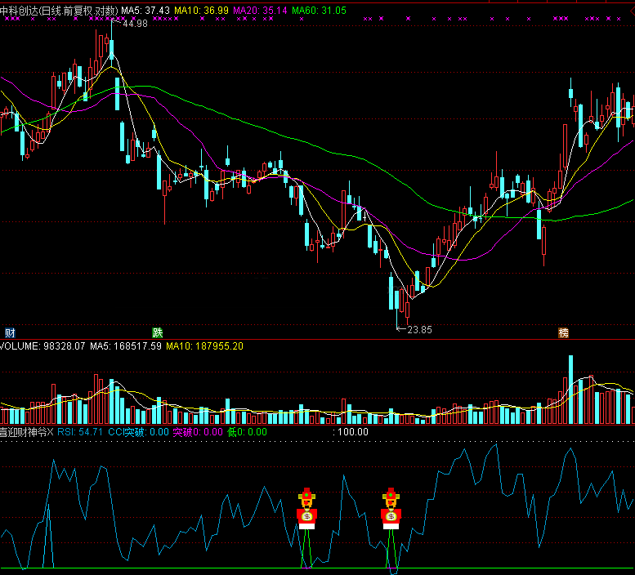Click the VOLUME: 98328.07 indicator label
This screenshot has width=635, height=575.
pos(43,346)
